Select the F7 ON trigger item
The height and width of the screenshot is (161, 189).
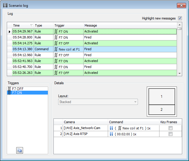(18, 92)
